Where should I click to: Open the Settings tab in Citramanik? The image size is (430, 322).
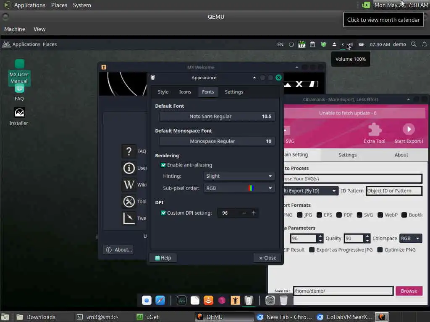pyautogui.click(x=347, y=155)
